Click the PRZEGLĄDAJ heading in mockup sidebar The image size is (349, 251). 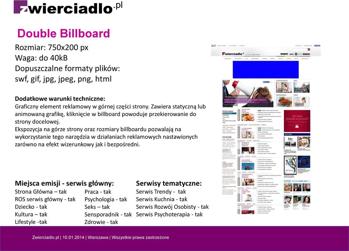point(228,111)
